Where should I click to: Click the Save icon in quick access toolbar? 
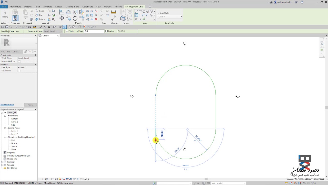tap(7, 27)
